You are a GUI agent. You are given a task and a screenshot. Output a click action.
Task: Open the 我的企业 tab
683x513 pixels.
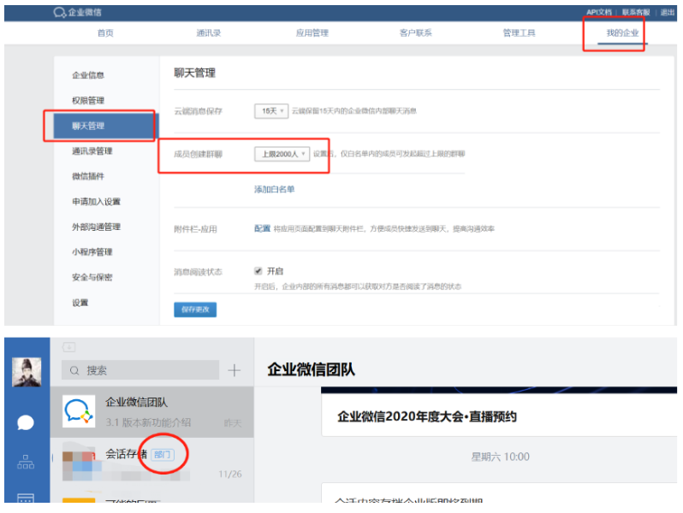tap(622, 33)
